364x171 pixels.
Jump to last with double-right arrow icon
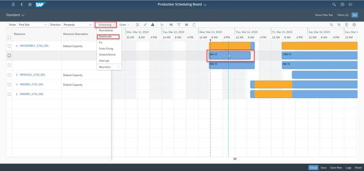coord(186,24)
